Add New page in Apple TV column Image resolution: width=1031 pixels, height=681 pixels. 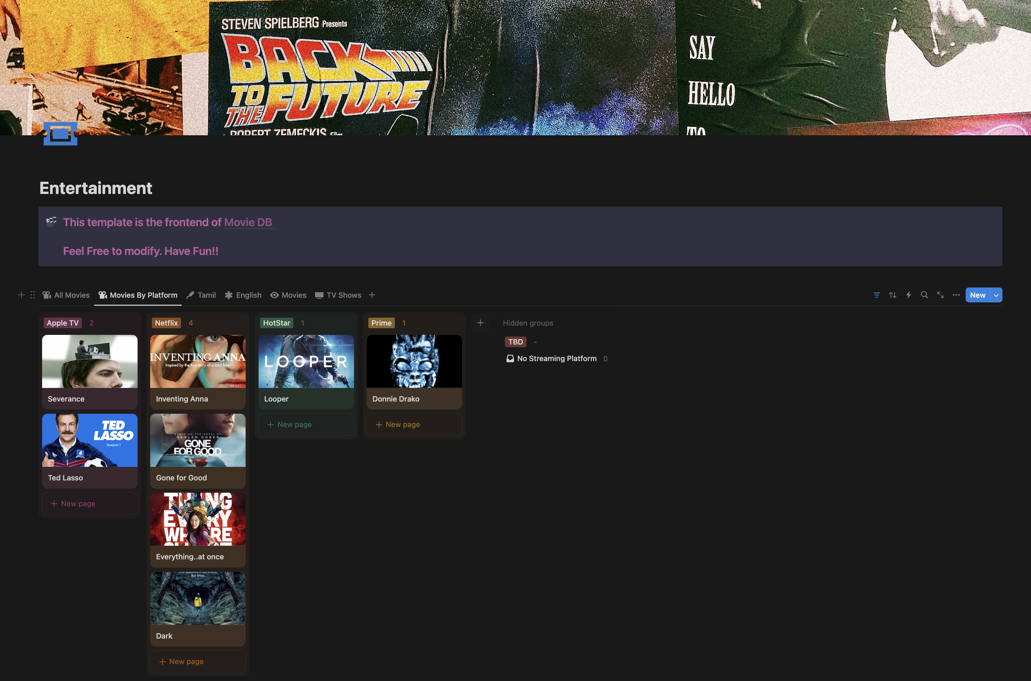[x=90, y=503]
